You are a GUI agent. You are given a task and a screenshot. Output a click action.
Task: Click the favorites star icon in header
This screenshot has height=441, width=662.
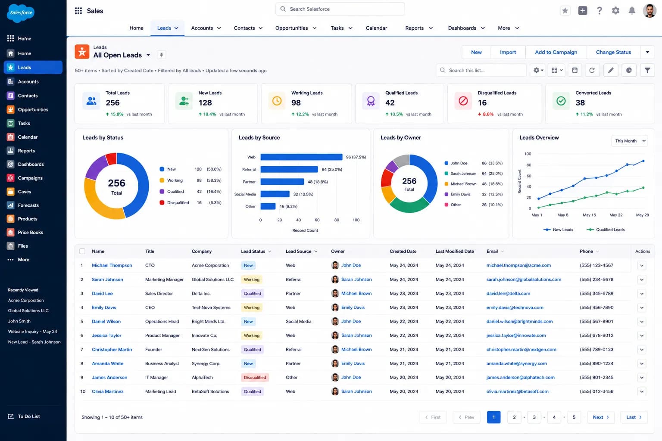pyautogui.click(x=565, y=11)
